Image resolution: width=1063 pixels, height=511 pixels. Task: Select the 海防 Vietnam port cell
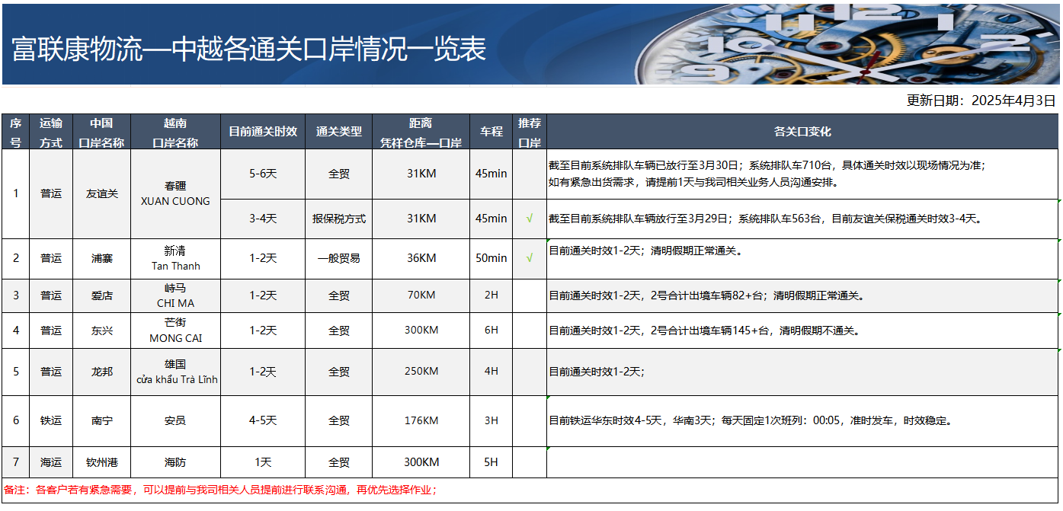click(175, 462)
